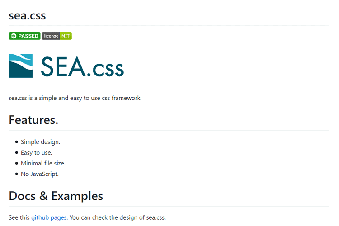
Task: Click the "Docs & Examples" section heading
Action: point(56,196)
